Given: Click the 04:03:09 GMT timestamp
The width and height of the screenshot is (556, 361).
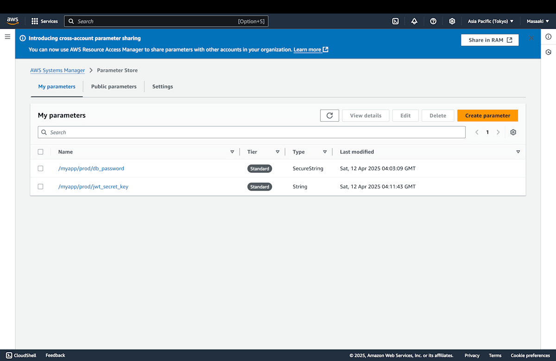Looking at the screenshot, I should [378, 168].
